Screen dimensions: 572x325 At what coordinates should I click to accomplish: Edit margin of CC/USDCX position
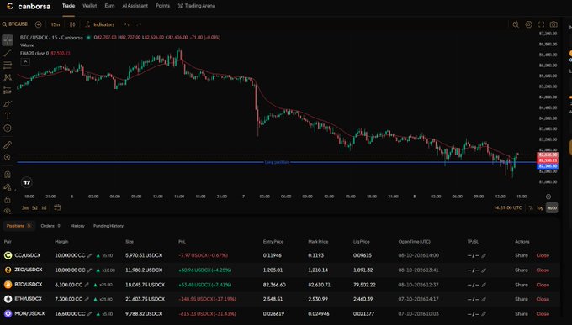tap(90, 256)
